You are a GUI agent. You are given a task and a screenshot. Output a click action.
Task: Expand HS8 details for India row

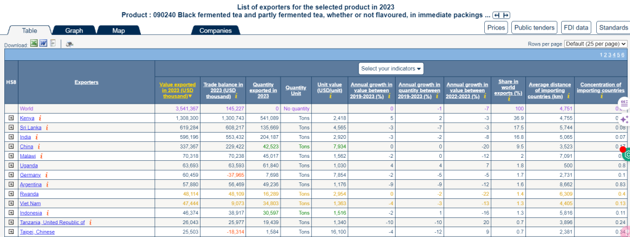tap(11, 137)
